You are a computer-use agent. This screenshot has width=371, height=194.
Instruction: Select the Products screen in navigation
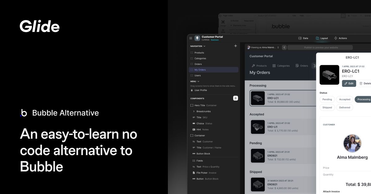(x=213, y=53)
